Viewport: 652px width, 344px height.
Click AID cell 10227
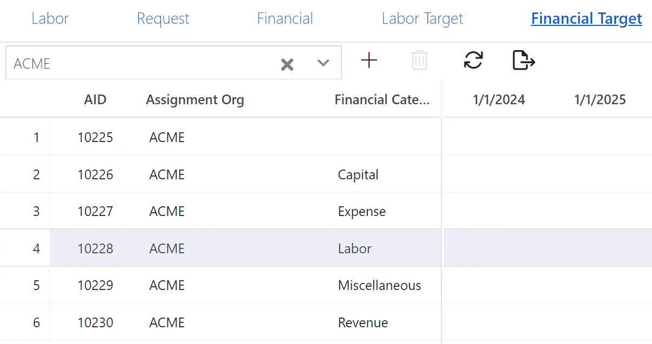[x=95, y=211]
